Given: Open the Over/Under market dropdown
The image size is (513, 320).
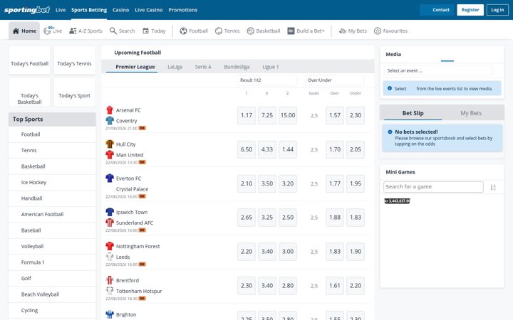Looking at the screenshot, I should pyautogui.click(x=335, y=80).
